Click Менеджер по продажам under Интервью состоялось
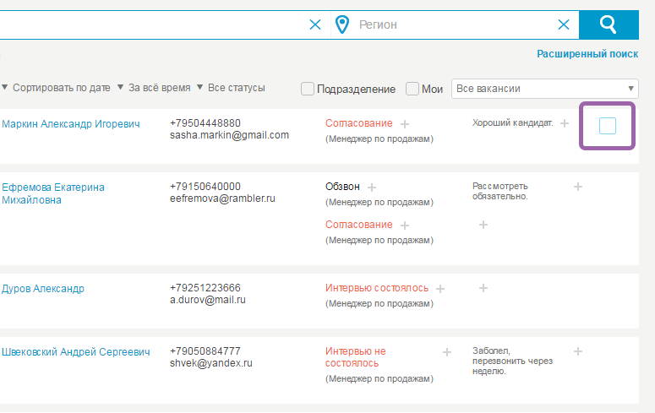Screen dimensions: 655x413 (x=379, y=303)
